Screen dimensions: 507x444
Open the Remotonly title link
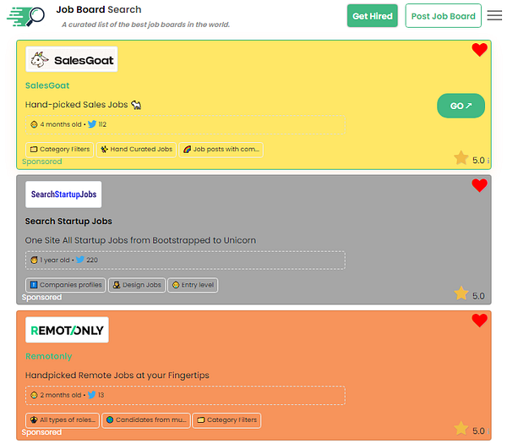click(x=48, y=356)
